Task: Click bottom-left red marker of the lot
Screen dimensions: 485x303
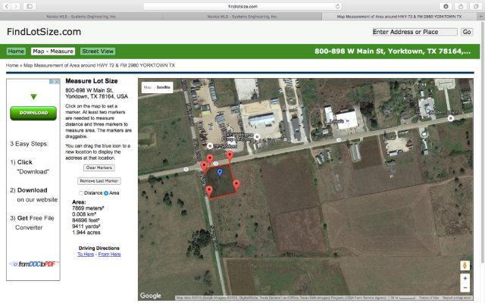Action: tap(209, 192)
